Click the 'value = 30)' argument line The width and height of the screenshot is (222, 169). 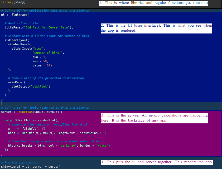tap(42, 65)
